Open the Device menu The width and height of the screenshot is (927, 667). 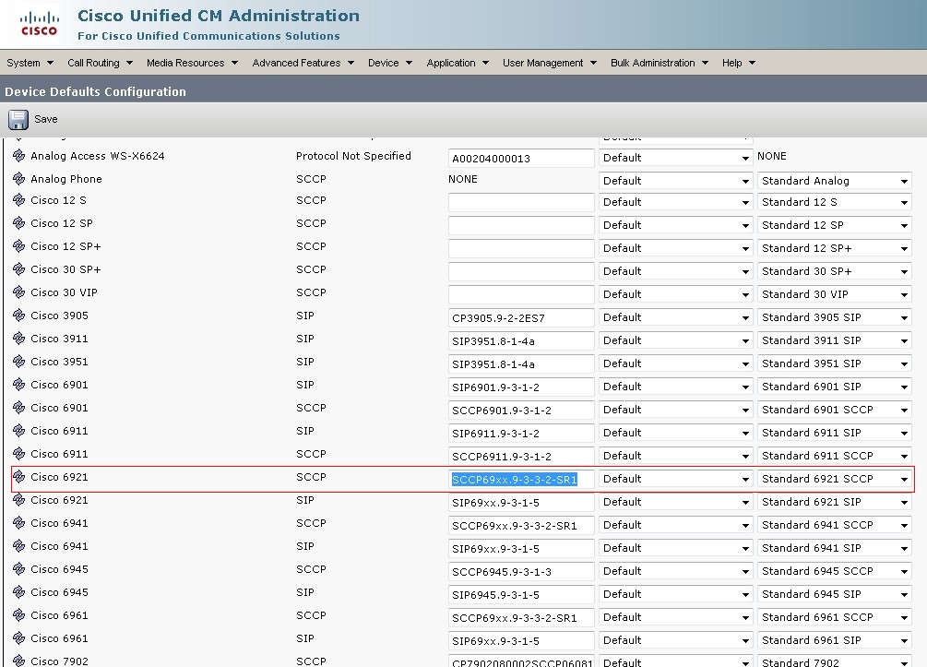[x=389, y=63]
